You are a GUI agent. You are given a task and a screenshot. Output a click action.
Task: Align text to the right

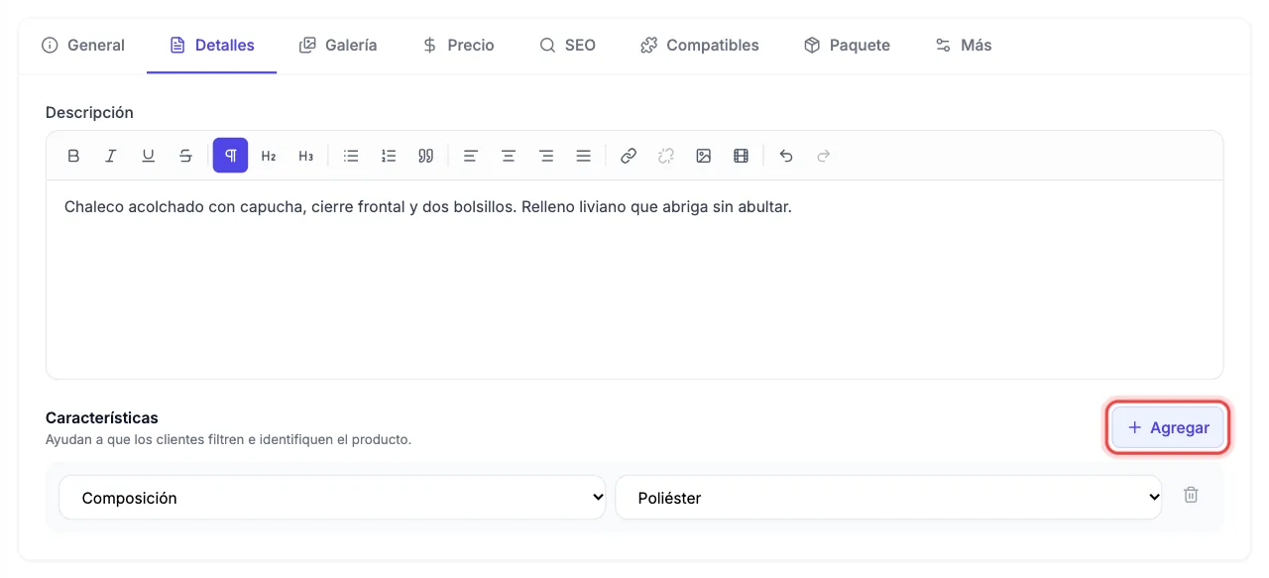(546, 156)
